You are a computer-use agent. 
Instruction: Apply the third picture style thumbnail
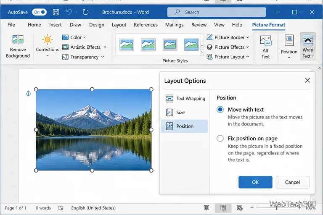click(x=170, y=45)
